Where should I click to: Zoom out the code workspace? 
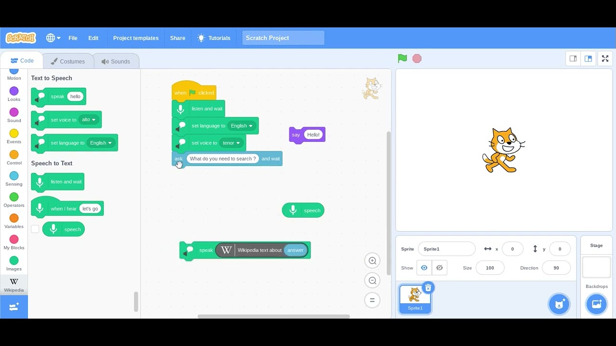[372, 281]
